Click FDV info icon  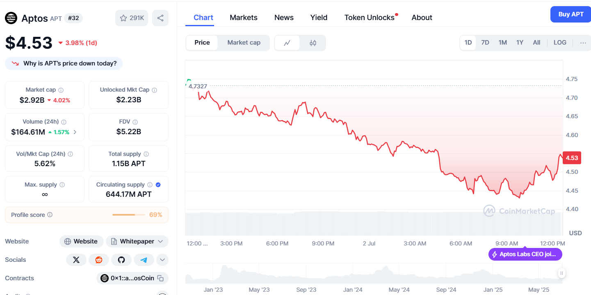(135, 122)
